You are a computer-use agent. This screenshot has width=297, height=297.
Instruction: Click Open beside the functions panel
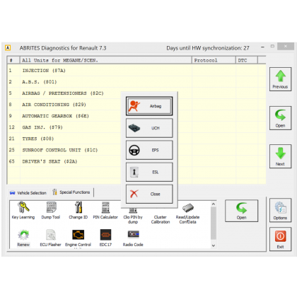pos(241,211)
